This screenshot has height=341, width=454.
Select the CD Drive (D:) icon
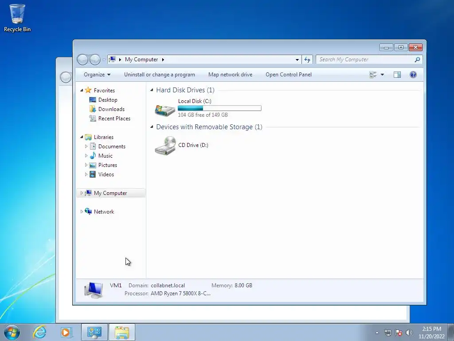click(165, 146)
